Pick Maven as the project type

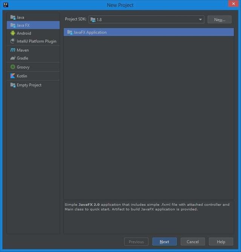pyautogui.click(x=33, y=50)
